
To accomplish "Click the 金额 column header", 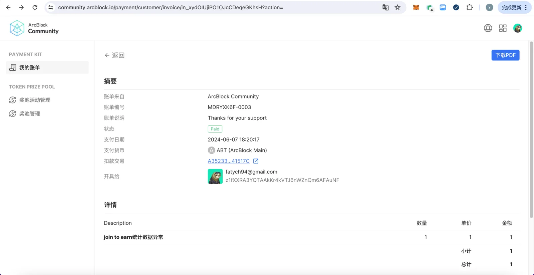I will (507, 223).
